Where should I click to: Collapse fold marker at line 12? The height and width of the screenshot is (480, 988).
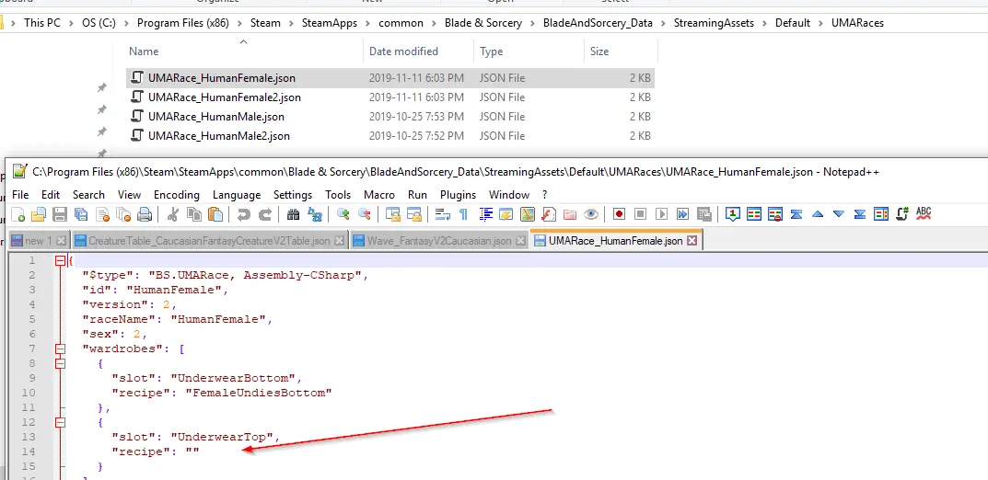[61, 422]
